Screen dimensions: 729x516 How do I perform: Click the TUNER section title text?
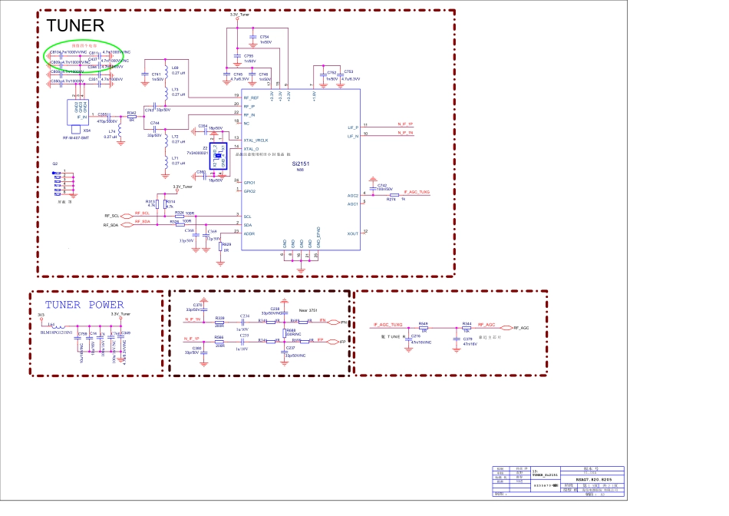coord(76,26)
